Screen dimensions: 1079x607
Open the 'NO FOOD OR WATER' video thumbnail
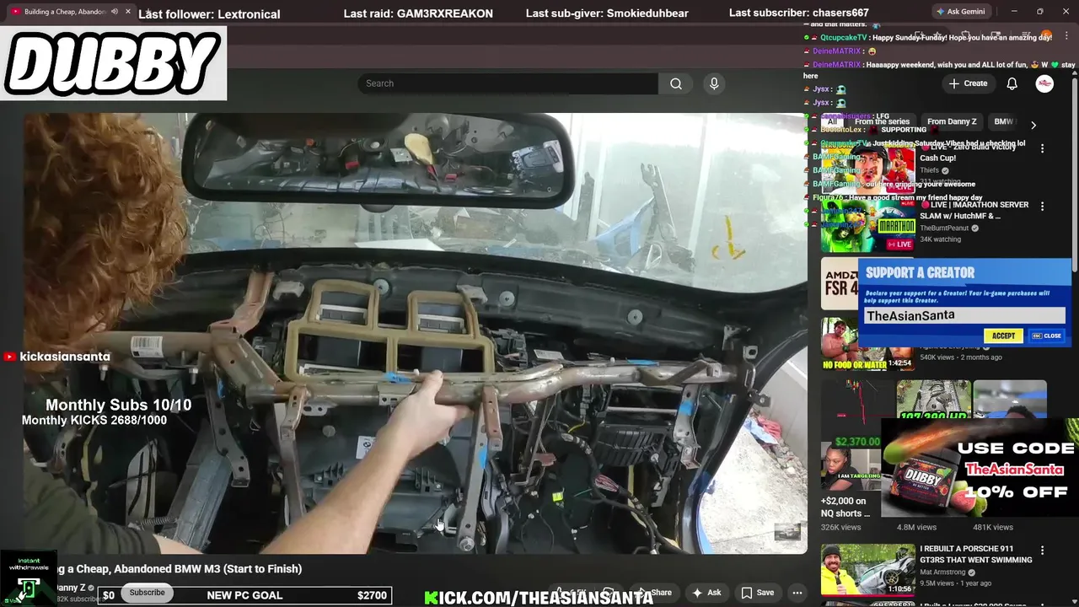[868, 343]
